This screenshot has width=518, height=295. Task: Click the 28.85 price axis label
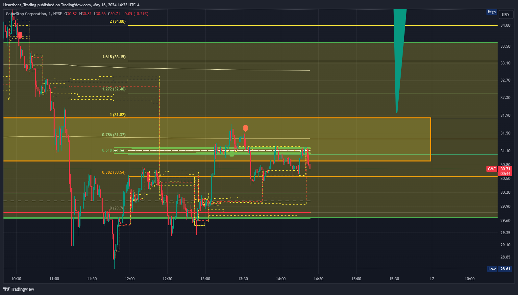point(505,257)
